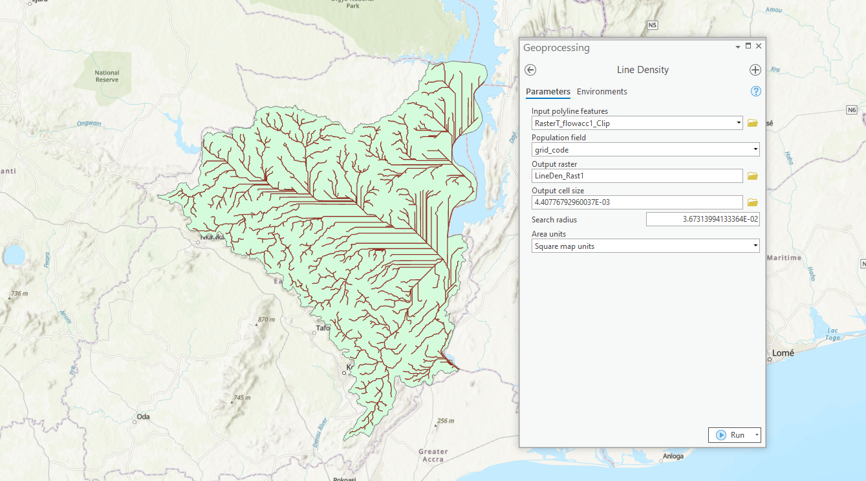Close the Geoprocessing pane

759,47
